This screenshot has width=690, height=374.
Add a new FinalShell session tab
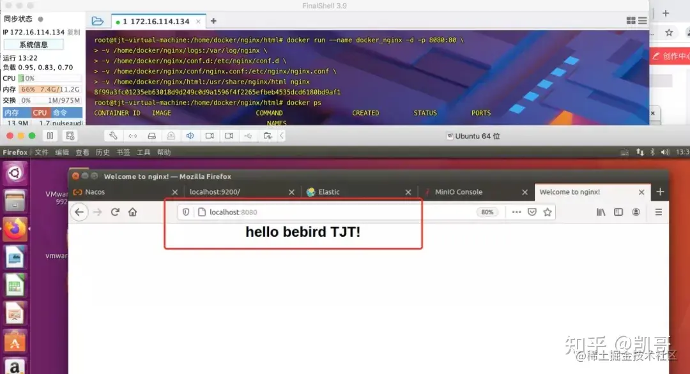213,21
